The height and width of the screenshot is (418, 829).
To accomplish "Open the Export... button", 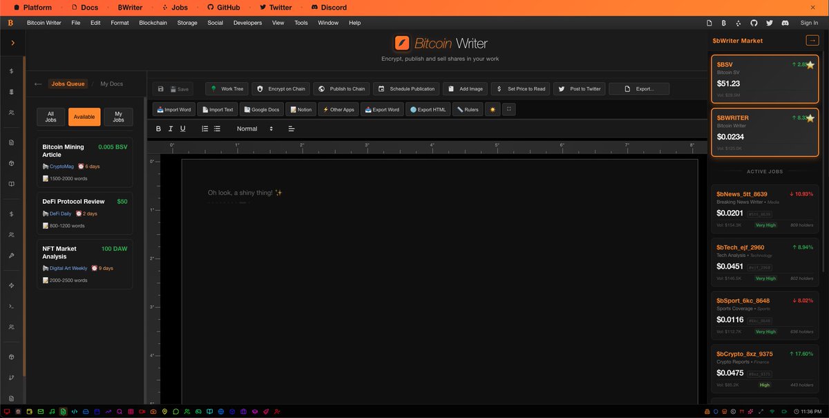I will [639, 89].
